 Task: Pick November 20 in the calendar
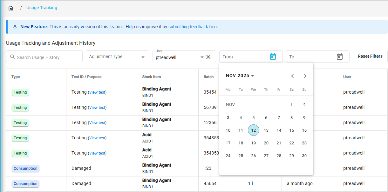click(266, 143)
